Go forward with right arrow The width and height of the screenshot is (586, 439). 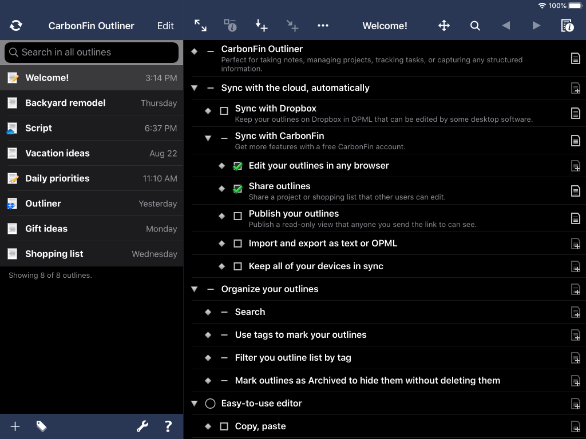[x=536, y=25]
